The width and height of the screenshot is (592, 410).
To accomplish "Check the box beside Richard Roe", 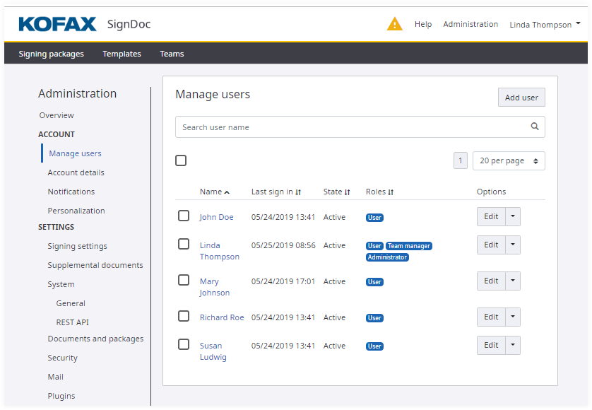I will pos(184,316).
